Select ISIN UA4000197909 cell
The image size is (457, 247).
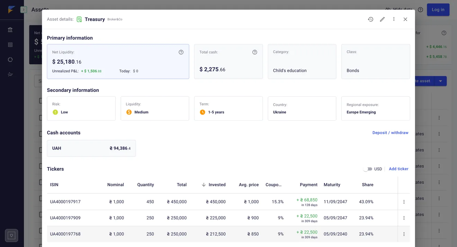pos(65,218)
